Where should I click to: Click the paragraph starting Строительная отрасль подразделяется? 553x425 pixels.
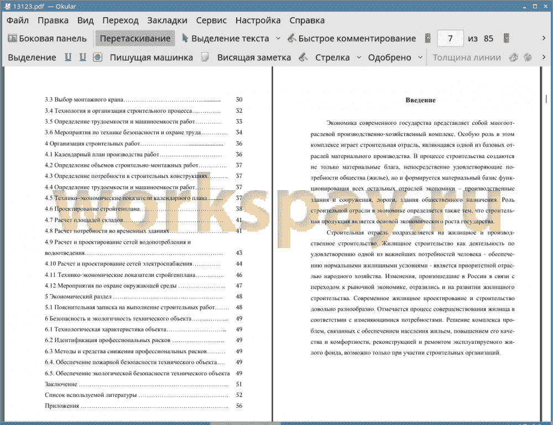point(413,292)
